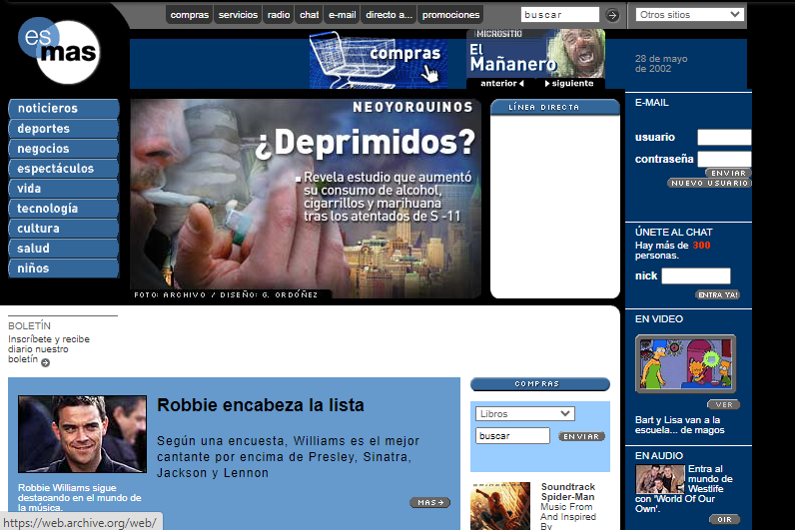Select the deportes section

63,129
